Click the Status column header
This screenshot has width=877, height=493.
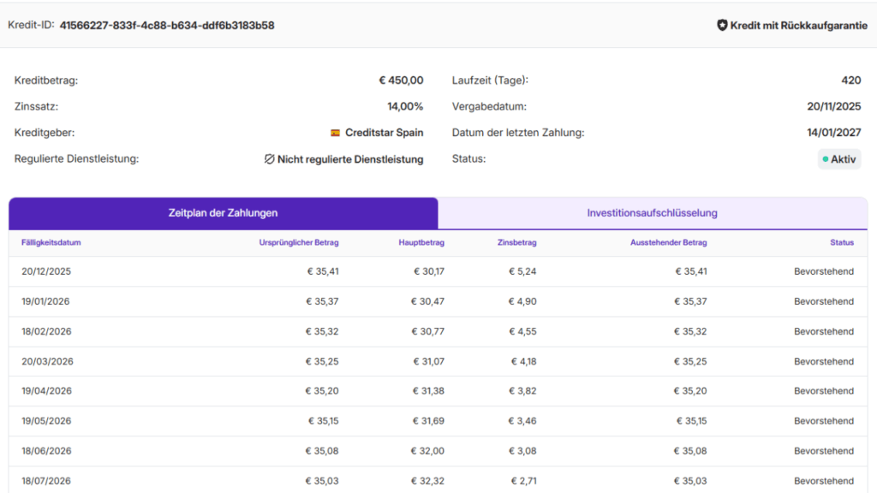point(841,242)
